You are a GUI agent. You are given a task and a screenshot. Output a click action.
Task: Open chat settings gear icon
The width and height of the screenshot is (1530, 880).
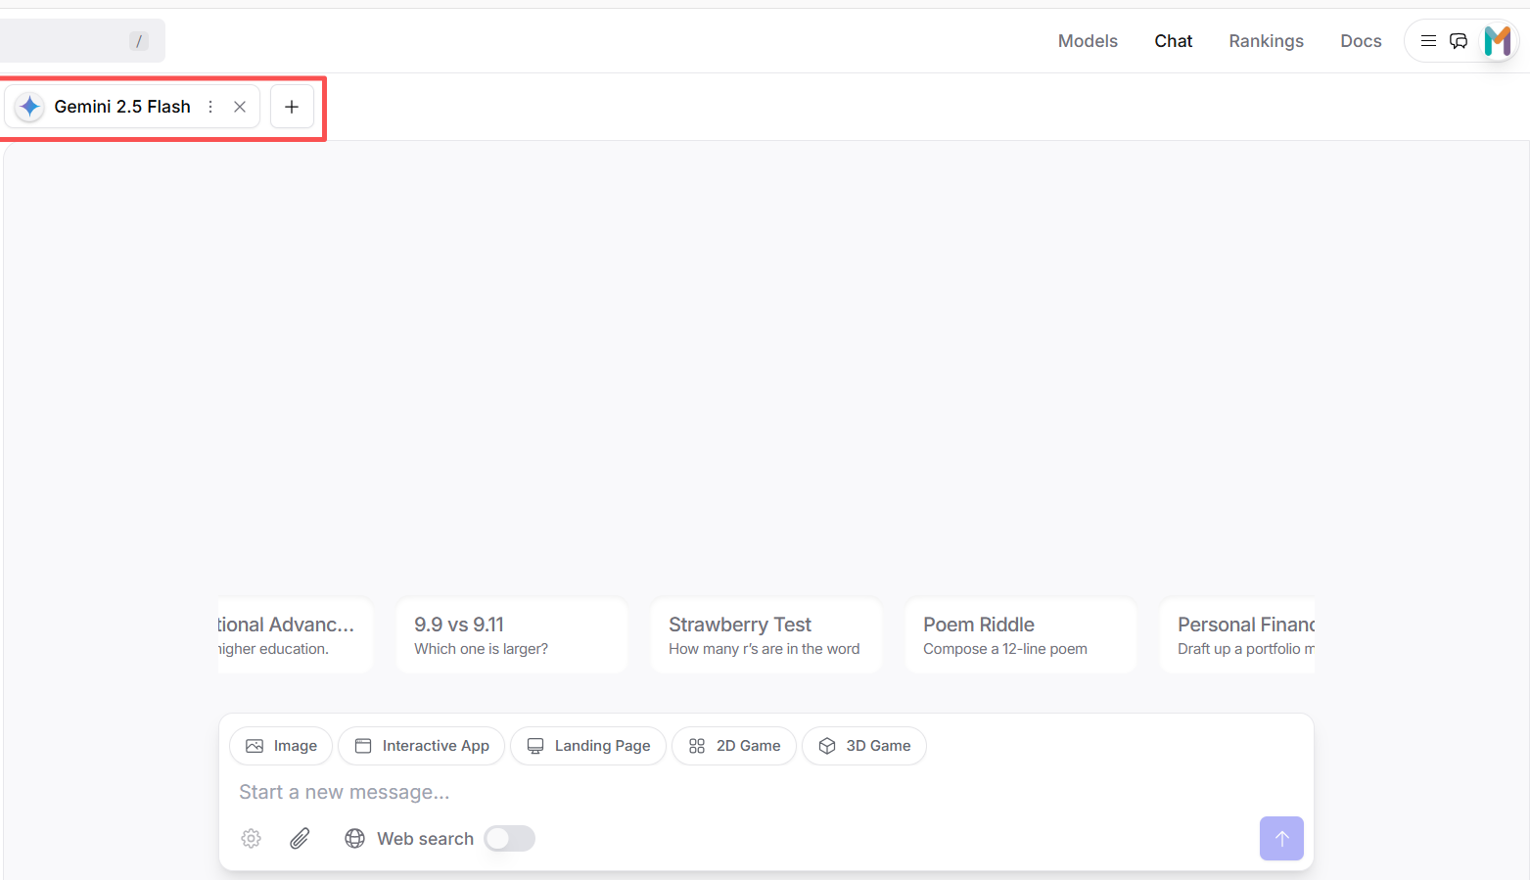coord(252,839)
